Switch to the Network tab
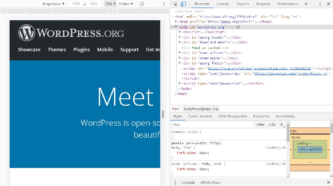333x186 pixels. (263, 4)
